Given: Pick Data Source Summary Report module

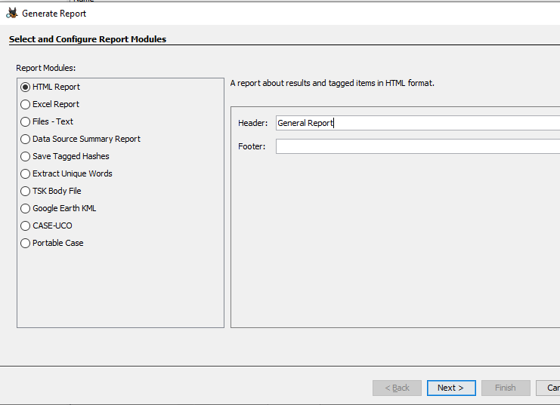Looking at the screenshot, I should coord(26,139).
